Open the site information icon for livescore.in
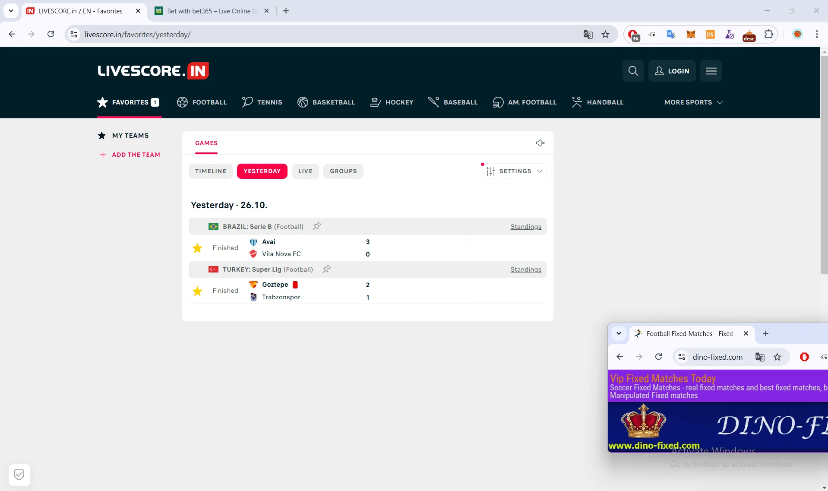Viewport: 828px width, 491px height. click(x=74, y=34)
